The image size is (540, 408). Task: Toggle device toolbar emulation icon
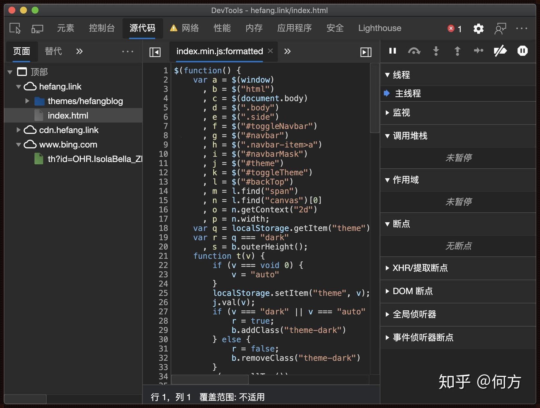click(x=37, y=28)
